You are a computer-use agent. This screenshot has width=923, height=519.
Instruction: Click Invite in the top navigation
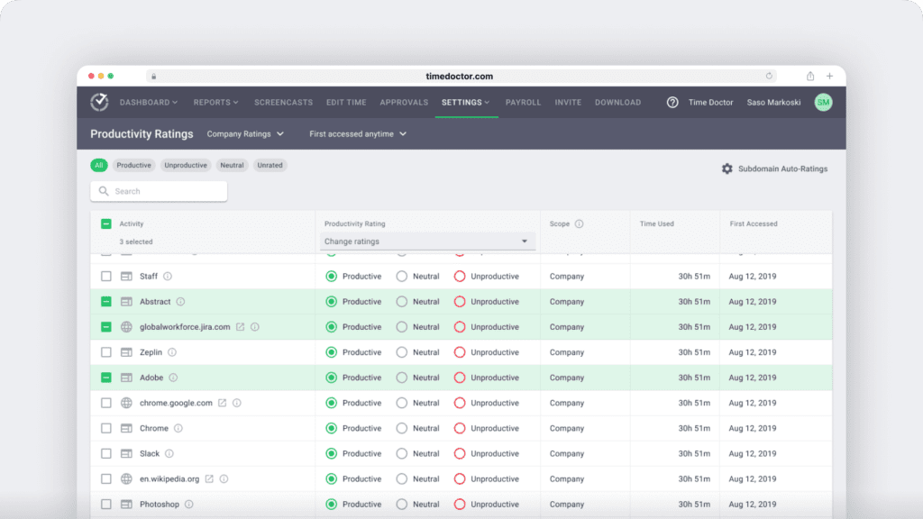[x=568, y=102]
